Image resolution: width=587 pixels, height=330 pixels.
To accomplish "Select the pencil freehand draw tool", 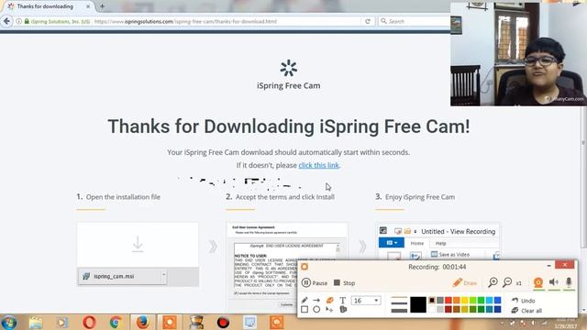I will (x=305, y=300).
